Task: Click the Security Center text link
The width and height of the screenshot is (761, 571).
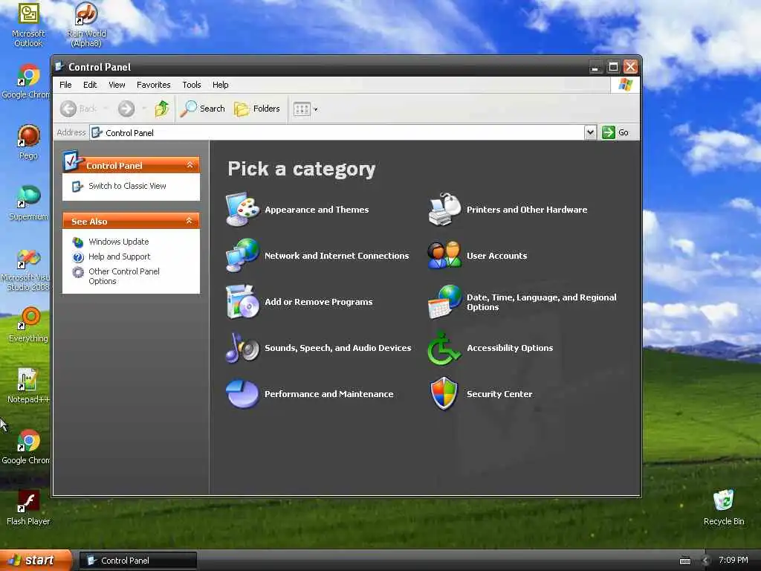Action: (x=499, y=394)
